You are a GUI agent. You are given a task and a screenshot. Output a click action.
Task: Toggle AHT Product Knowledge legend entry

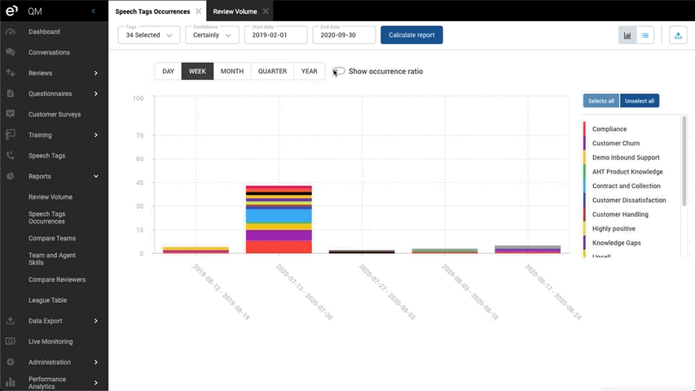(627, 172)
